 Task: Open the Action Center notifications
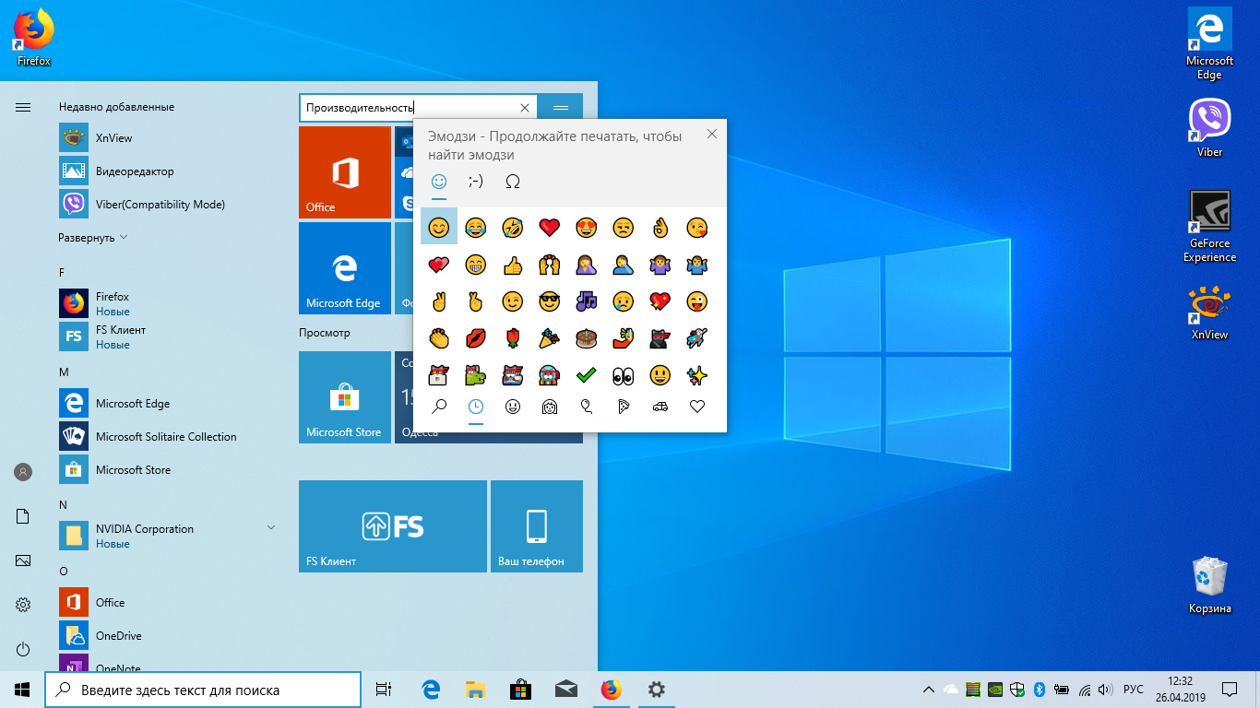click(x=1230, y=690)
